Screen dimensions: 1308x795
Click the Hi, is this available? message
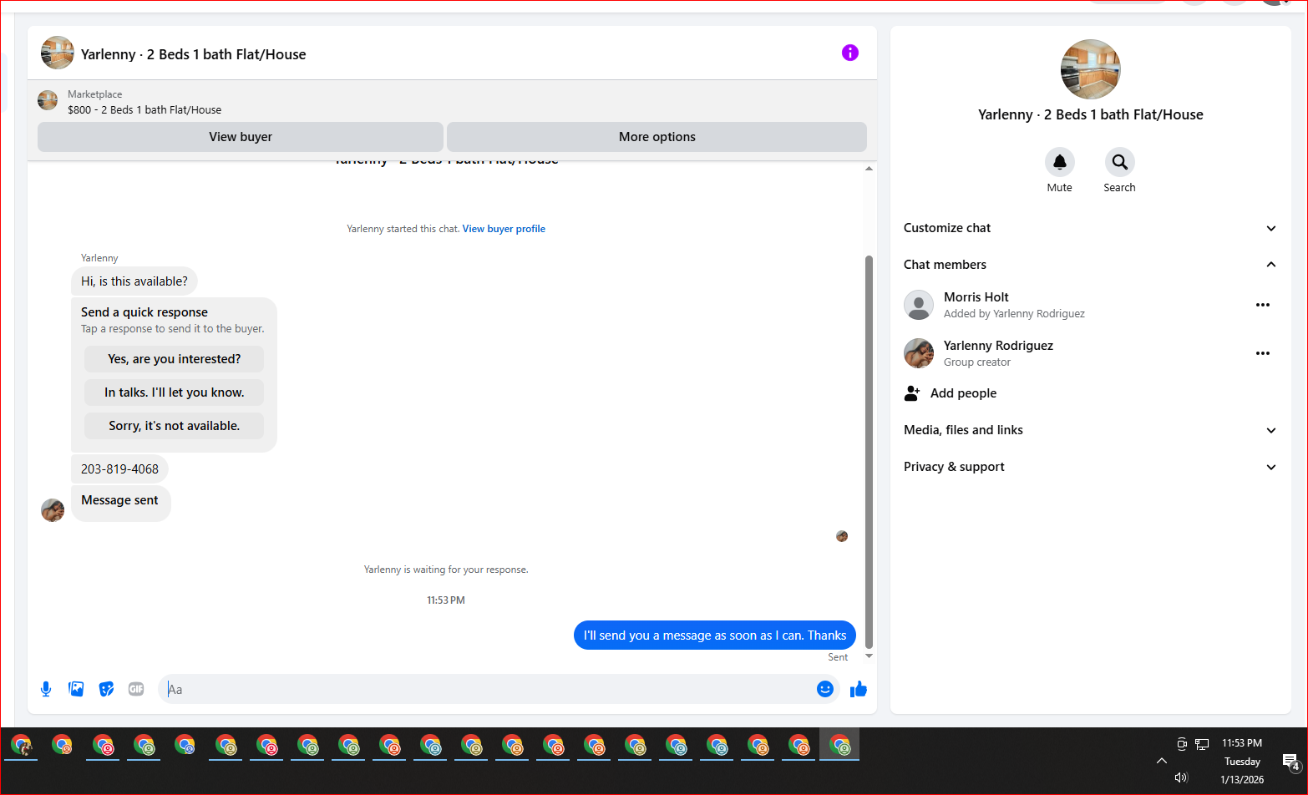134,281
